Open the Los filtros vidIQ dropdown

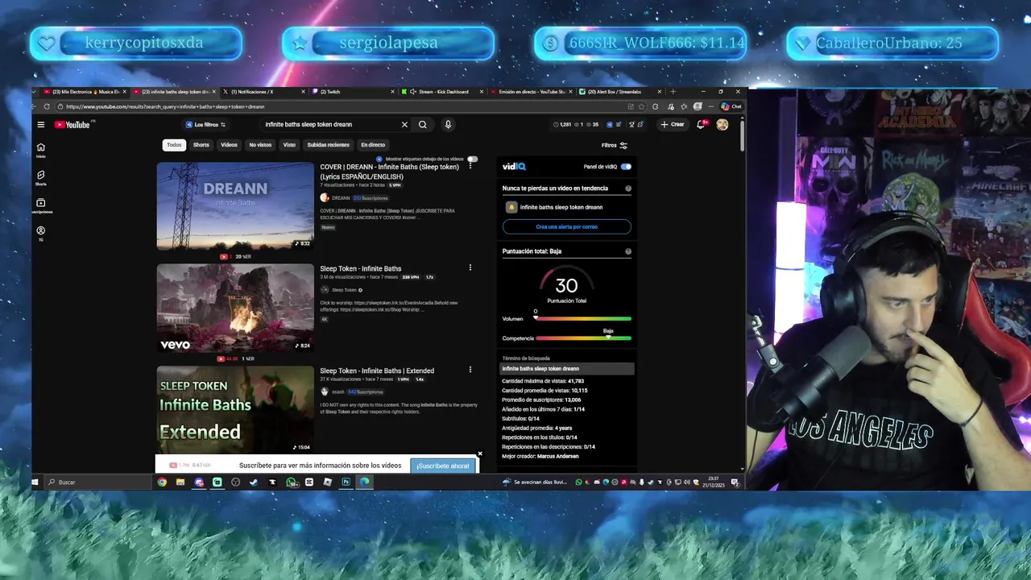(x=205, y=125)
